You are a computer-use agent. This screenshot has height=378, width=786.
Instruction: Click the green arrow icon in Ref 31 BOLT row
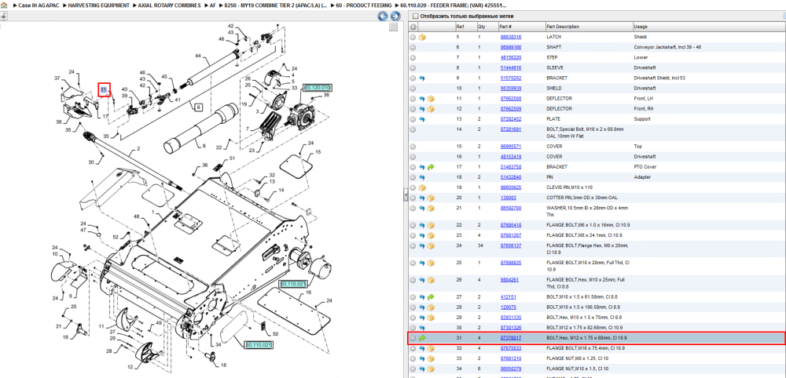(x=423, y=338)
